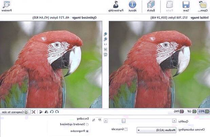Click the lowest icon in the center zoom strip
This screenshot has height=137, width=210.
coord(106,54)
